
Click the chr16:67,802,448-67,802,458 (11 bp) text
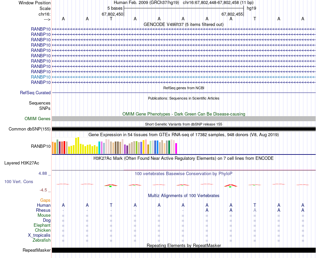click(218, 3)
